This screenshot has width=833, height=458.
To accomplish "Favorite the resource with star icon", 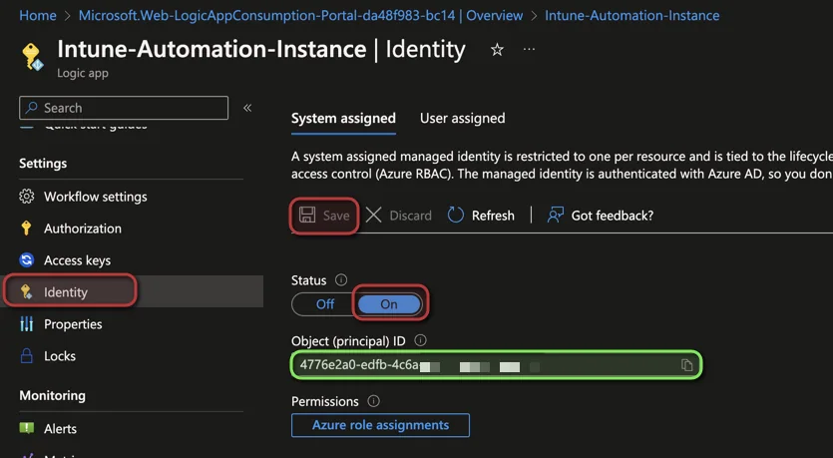I will click(x=497, y=50).
